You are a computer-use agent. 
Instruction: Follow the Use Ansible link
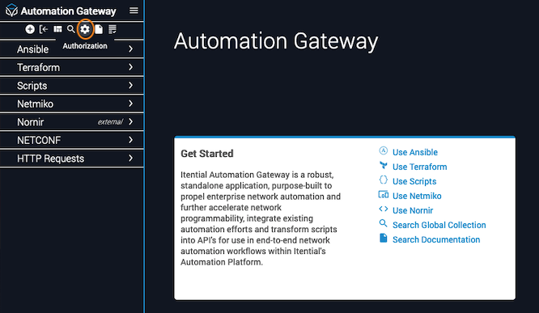pos(415,152)
